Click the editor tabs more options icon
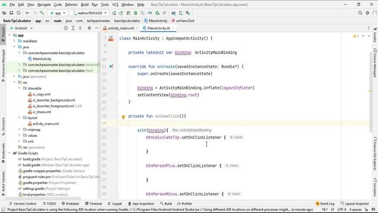378x213 pixels. pos(369,28)
